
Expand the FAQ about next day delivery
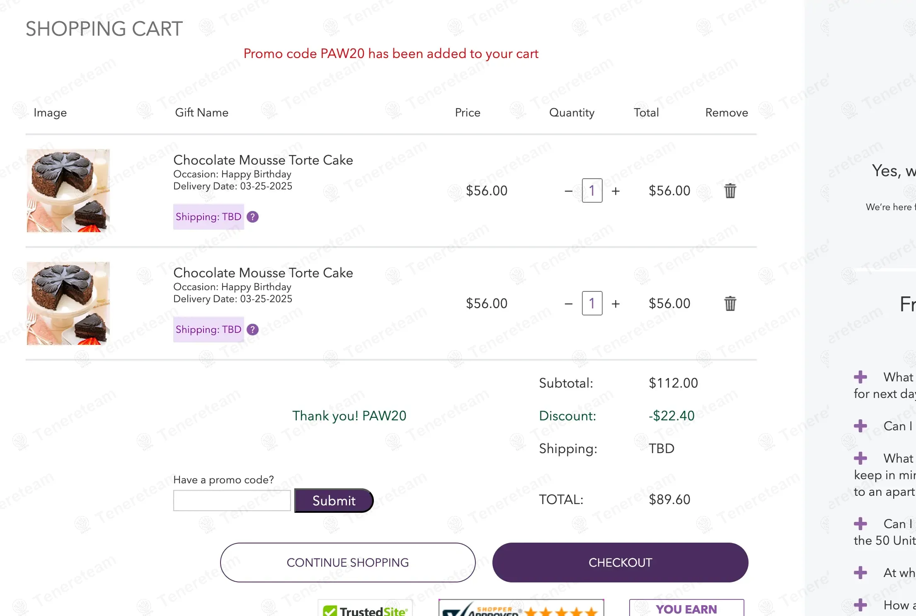[860, 377]
